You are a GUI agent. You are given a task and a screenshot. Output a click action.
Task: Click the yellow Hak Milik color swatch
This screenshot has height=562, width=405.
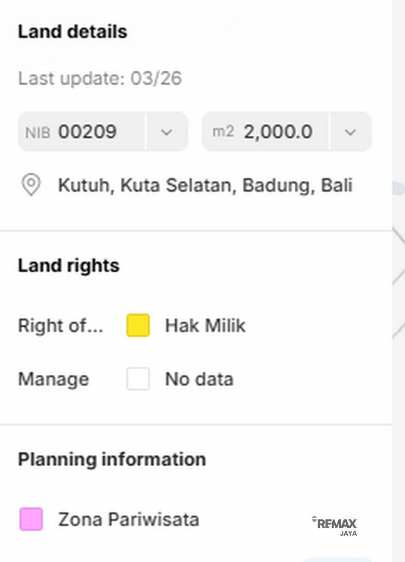pos(138,326)
